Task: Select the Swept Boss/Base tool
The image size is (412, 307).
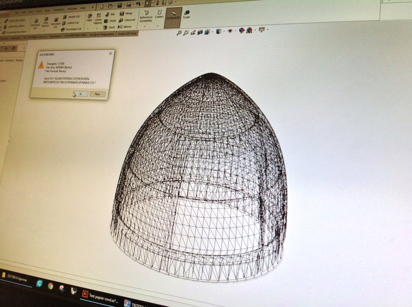Action: pyautogui.click(x=15, y=21)
